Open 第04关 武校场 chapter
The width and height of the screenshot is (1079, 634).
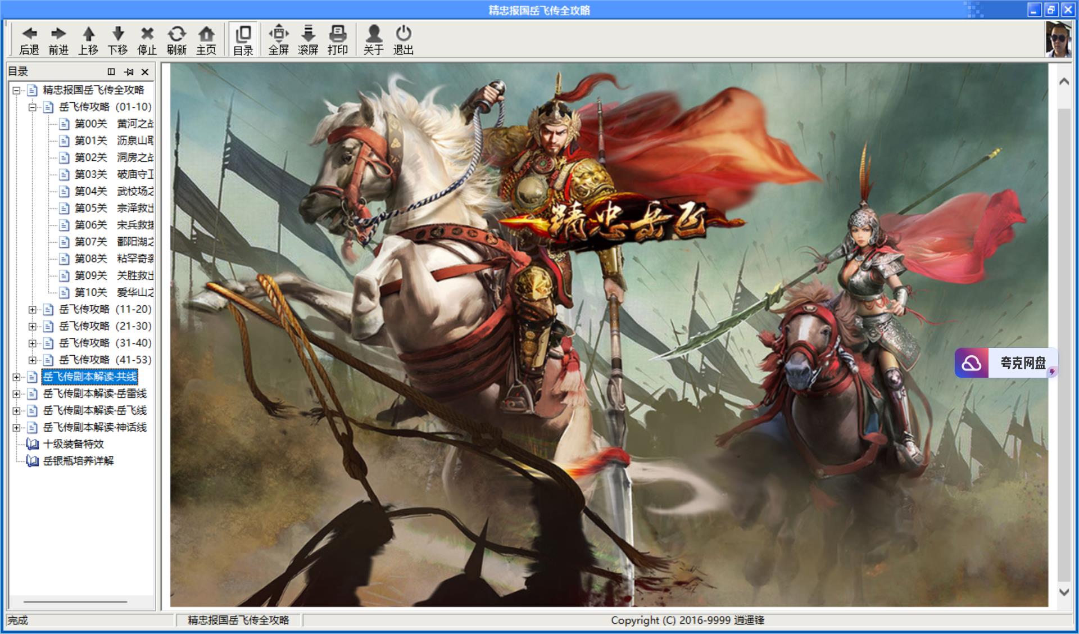[114, 191]
